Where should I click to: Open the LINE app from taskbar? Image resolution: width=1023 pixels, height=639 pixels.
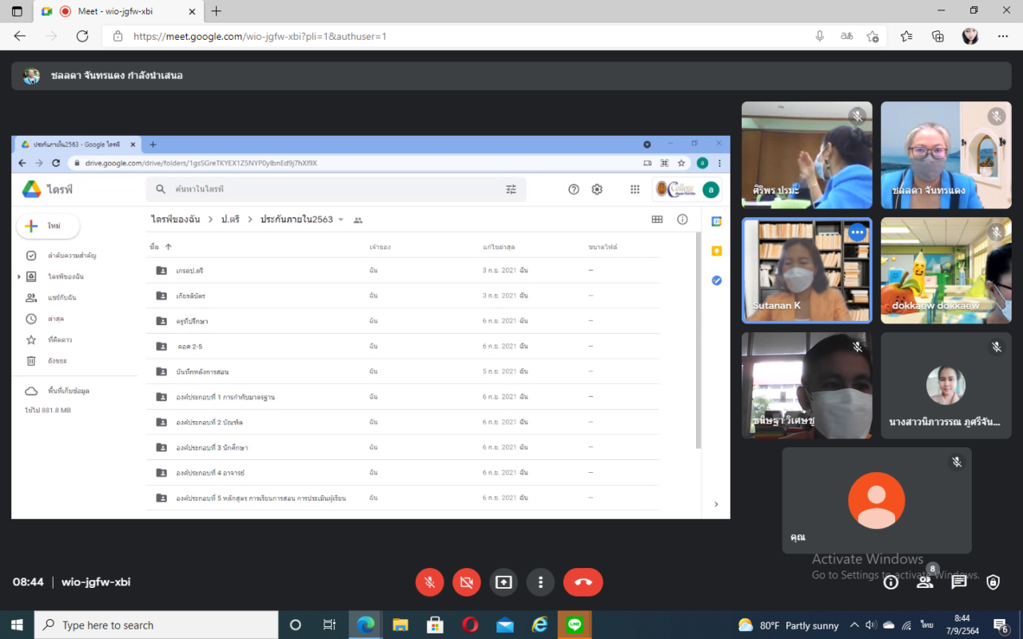click(575, 625)
